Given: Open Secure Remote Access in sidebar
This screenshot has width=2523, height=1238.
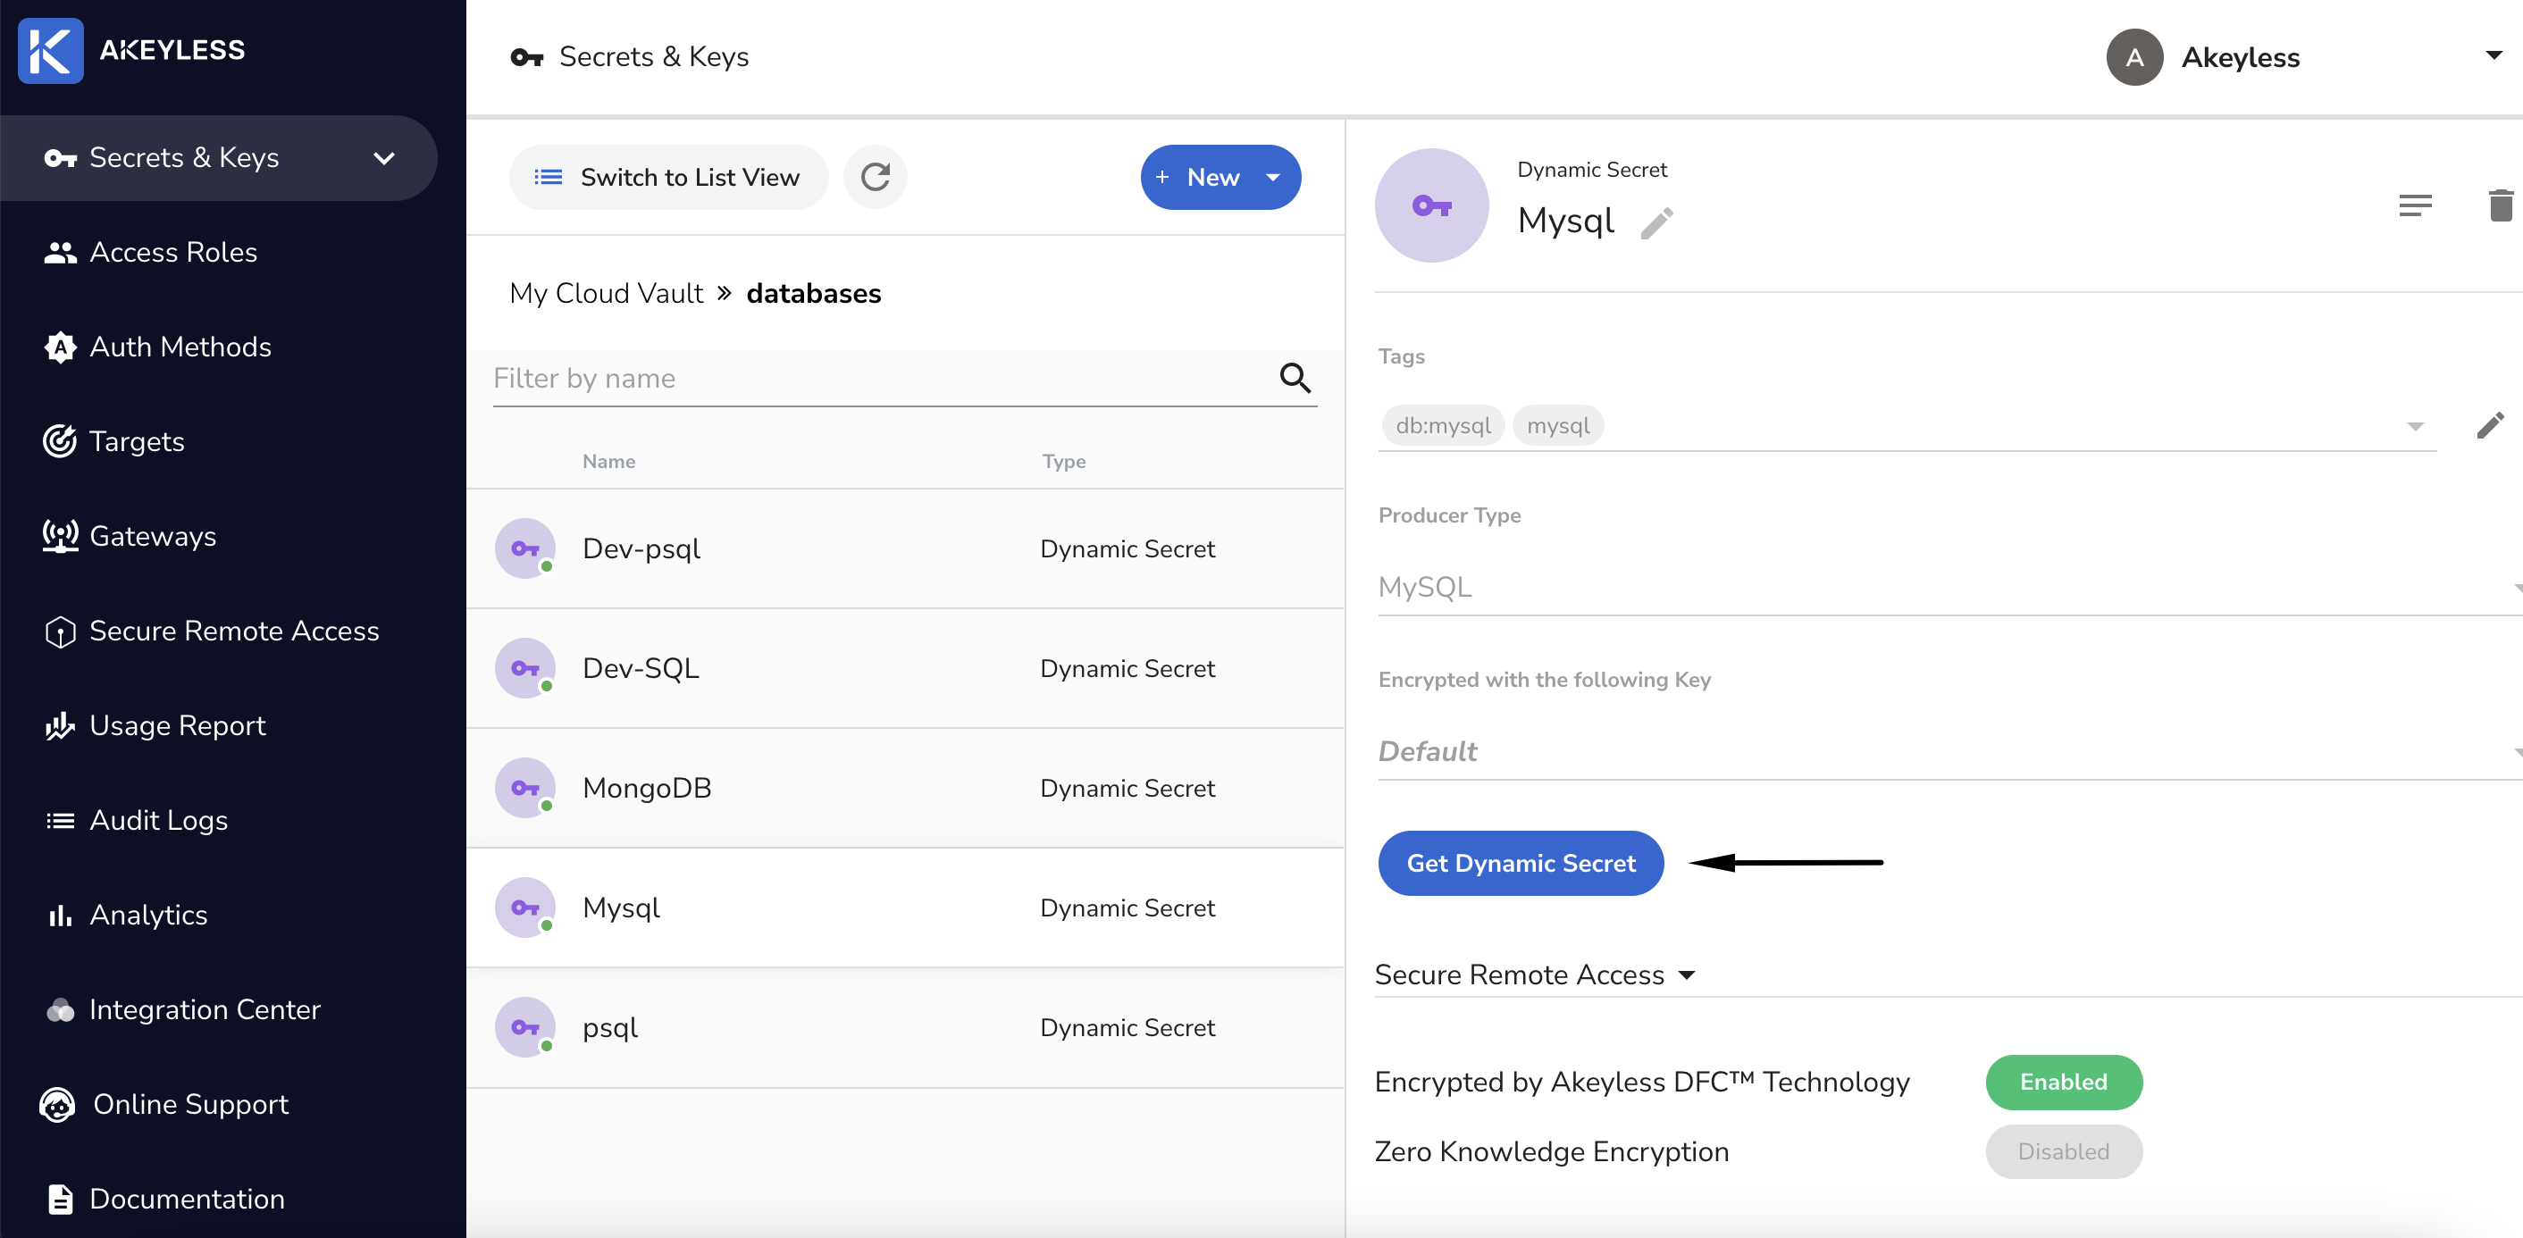Looking at the screenshot, I should pos(211,632).
